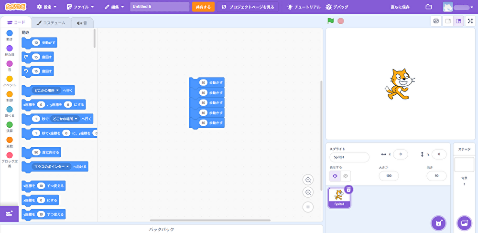Click the x座標を 10 ずつ変える block
478x233 pixels.
point(43,186)
